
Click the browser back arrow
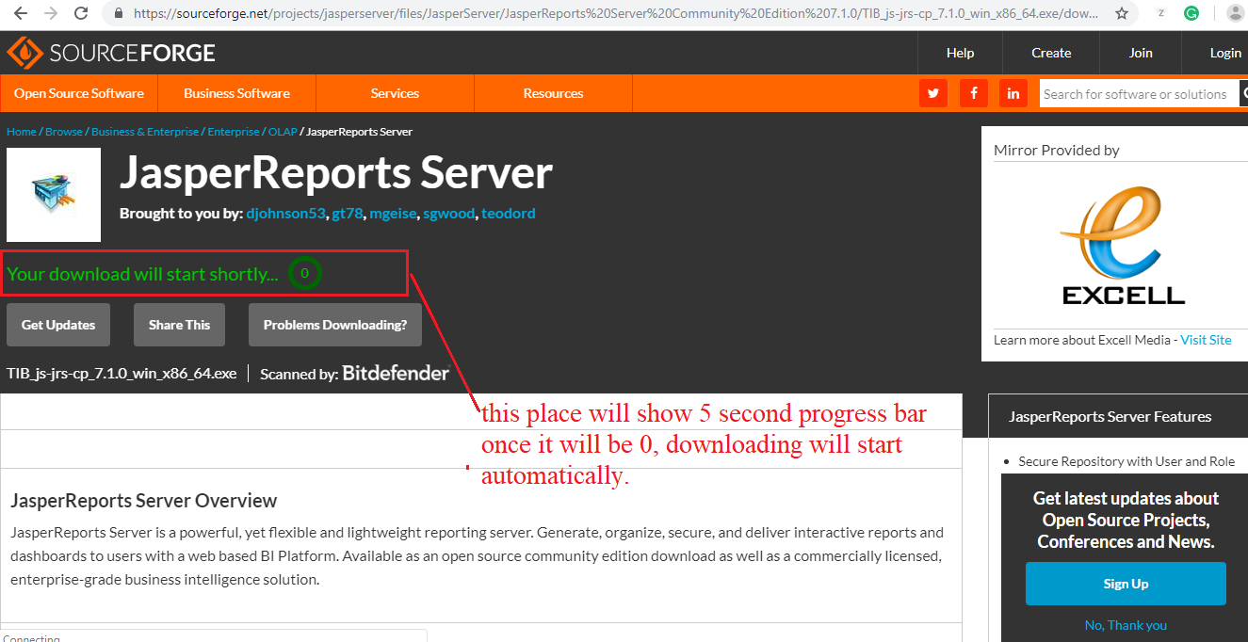[20, 14]
